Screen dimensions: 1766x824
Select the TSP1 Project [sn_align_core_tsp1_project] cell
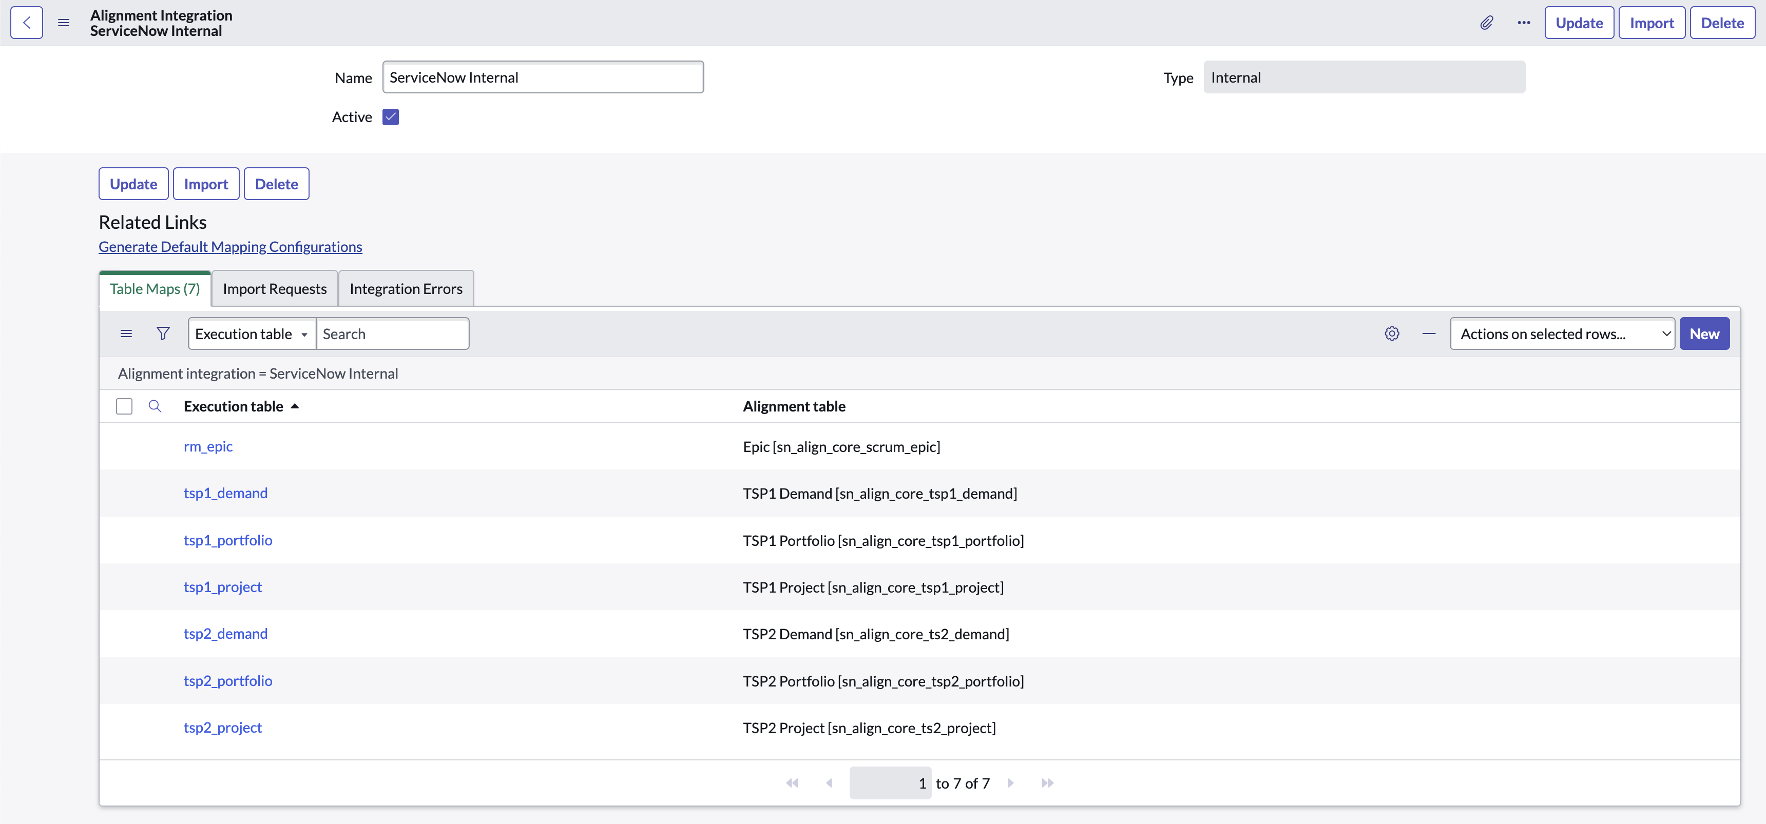tap(873, 587)
